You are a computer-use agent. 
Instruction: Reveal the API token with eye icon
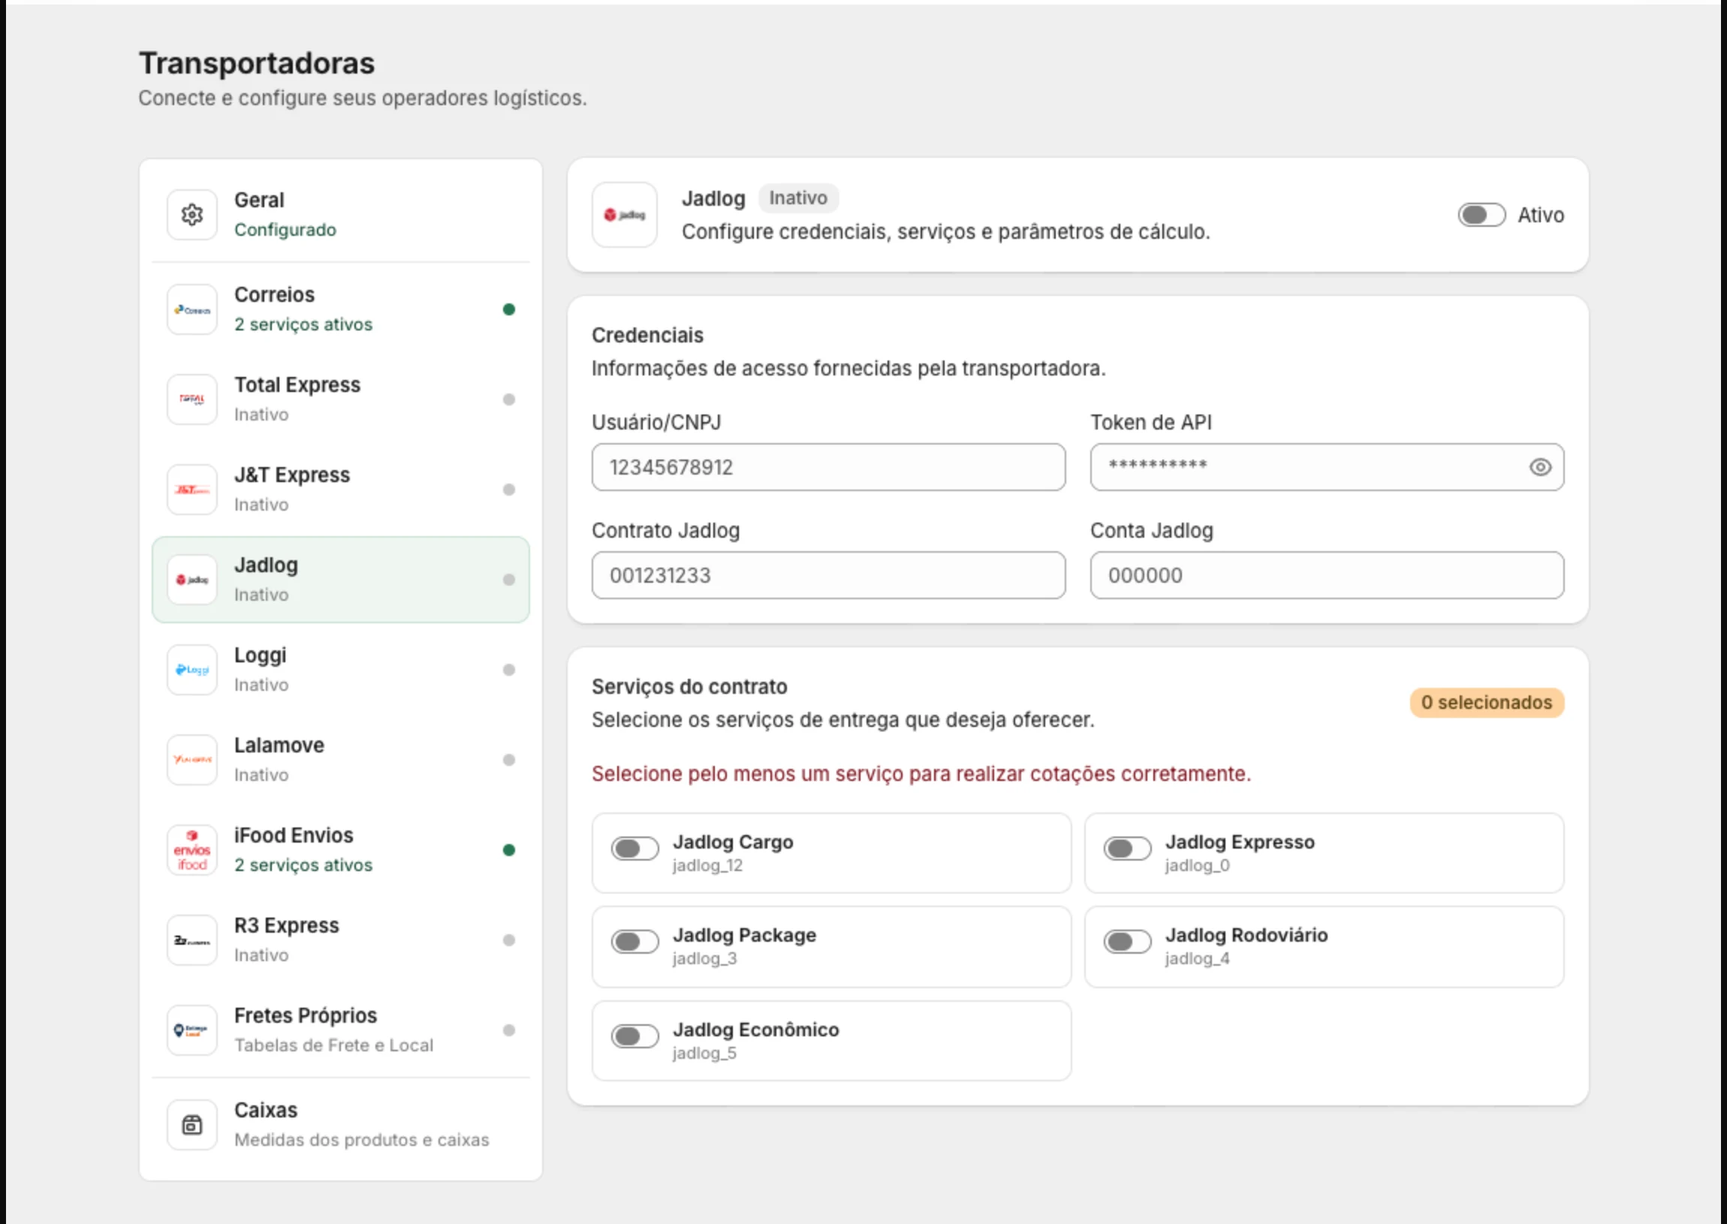point(1540,467)
